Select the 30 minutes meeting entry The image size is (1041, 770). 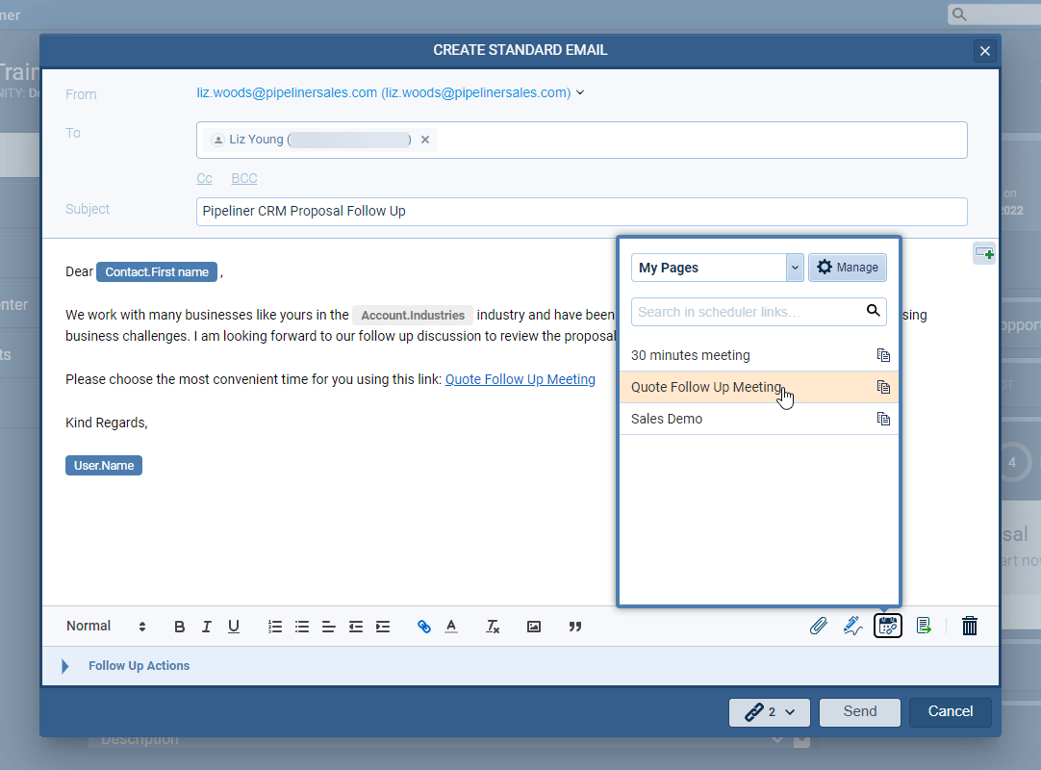point(691,355)
